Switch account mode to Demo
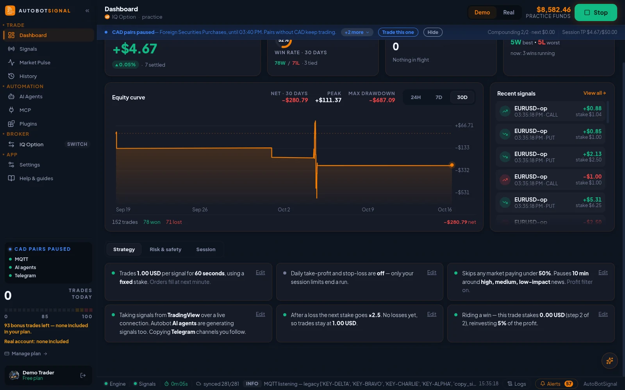Viewport: 625px width, 390px height. (482, 12)
